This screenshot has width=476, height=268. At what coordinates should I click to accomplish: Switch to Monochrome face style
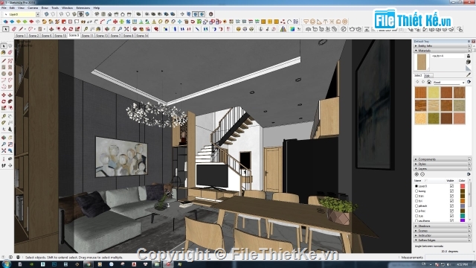click(x=88, y=14)
